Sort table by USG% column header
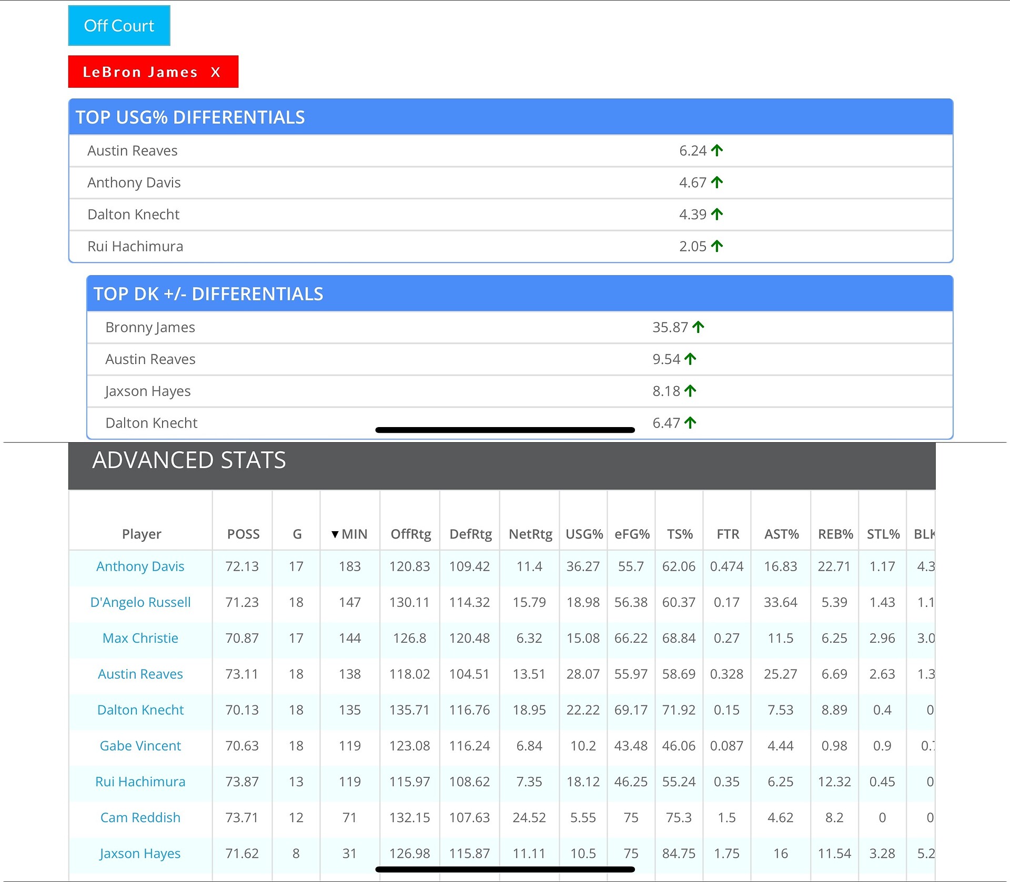1010x882 pixels. (584, 534)
